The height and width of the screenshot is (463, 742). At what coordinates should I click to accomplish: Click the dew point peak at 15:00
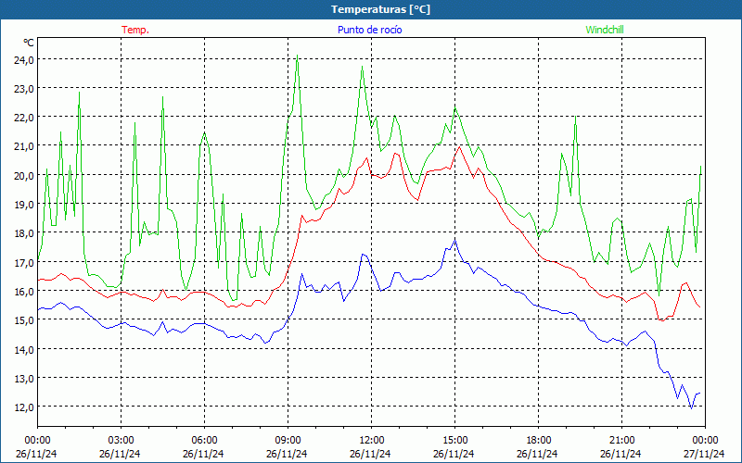click(454, 240)
